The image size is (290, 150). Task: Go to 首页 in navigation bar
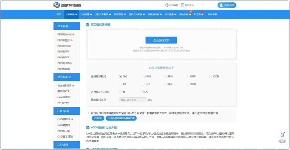point(59,15)
